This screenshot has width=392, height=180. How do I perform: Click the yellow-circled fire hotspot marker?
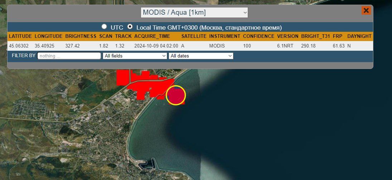(x=176, y=95)
